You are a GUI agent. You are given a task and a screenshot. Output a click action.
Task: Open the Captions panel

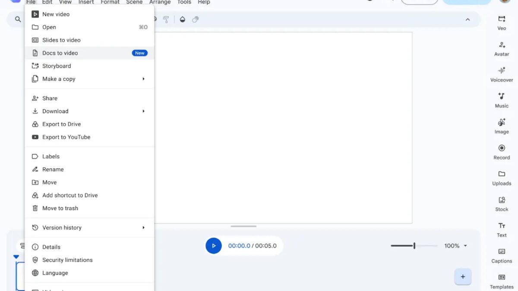502,256
